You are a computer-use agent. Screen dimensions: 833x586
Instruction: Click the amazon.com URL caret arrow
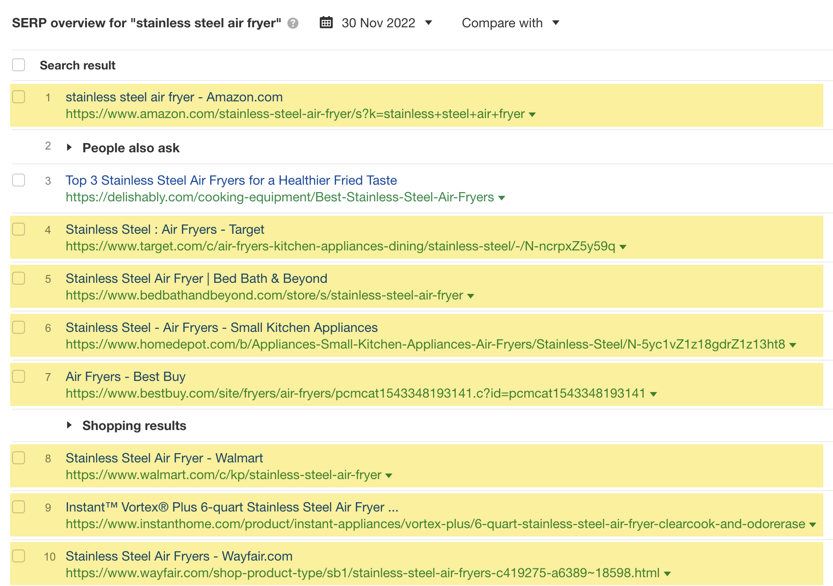[532, 115]
